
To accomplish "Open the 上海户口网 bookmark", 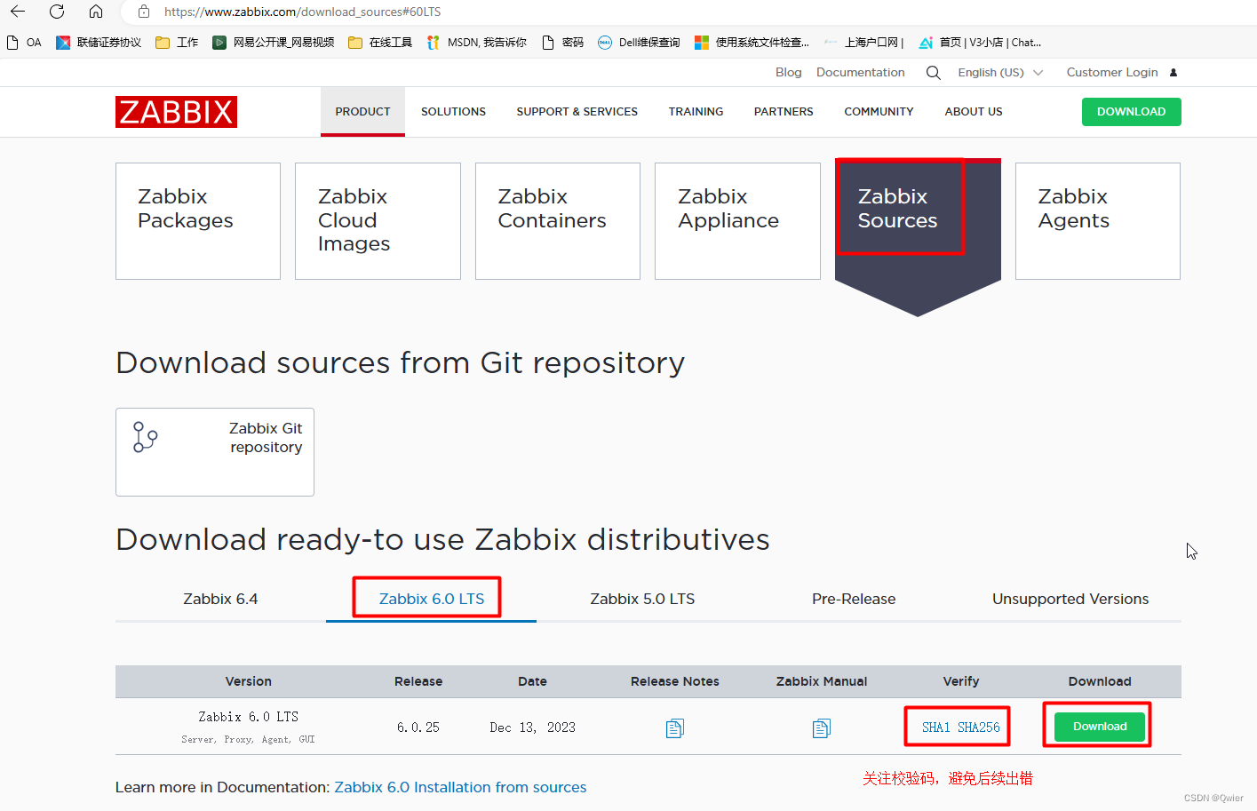I will point(863,42).
